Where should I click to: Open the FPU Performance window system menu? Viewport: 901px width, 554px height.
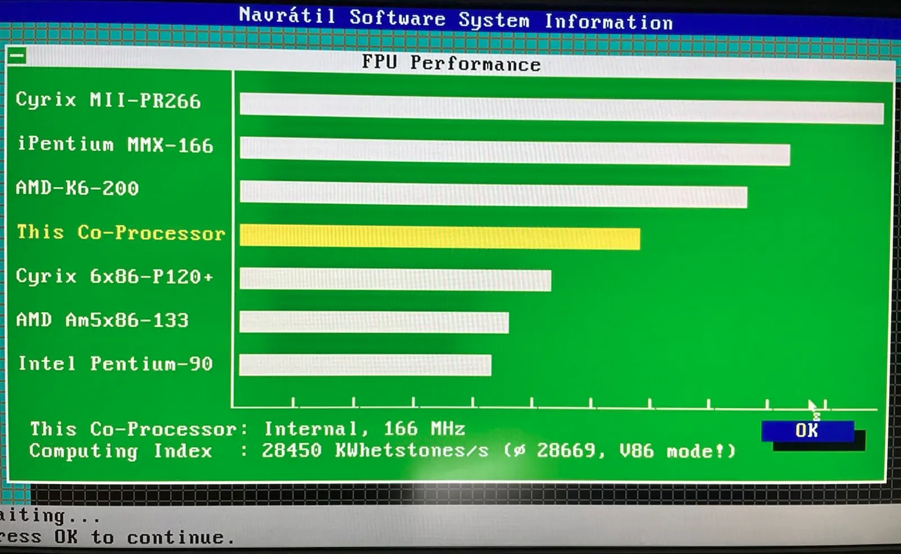point(17,55)
